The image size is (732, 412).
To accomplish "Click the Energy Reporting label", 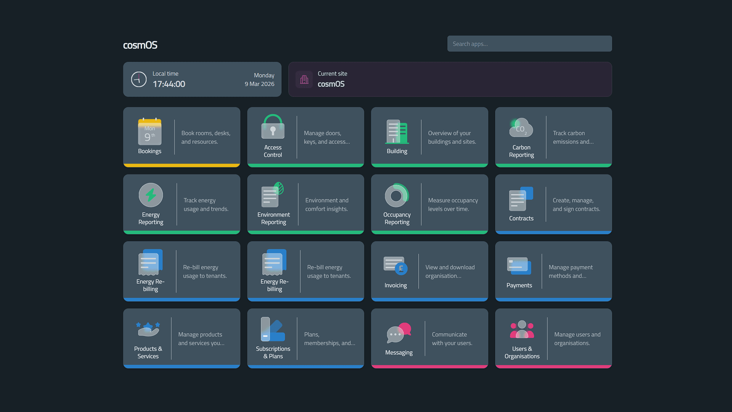I will coord(151,218).
